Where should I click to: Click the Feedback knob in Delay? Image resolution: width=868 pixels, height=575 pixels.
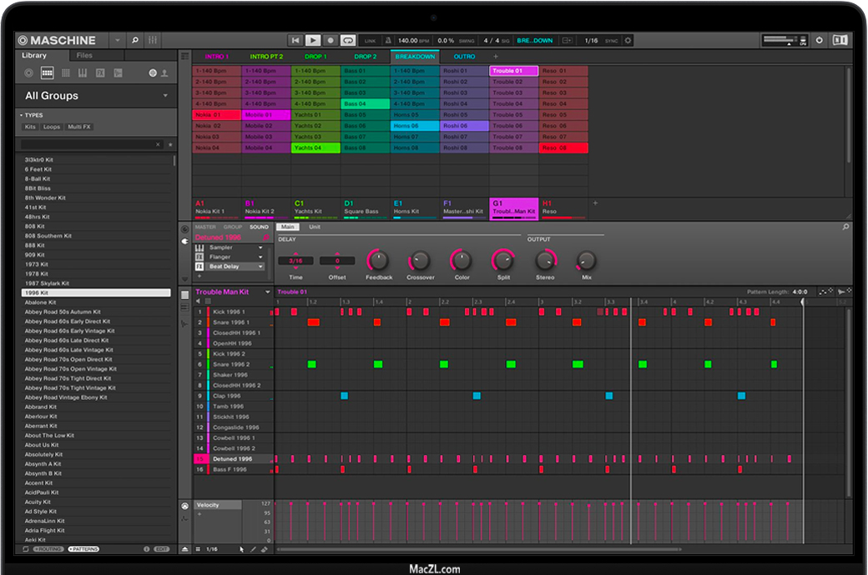(378, 260)
